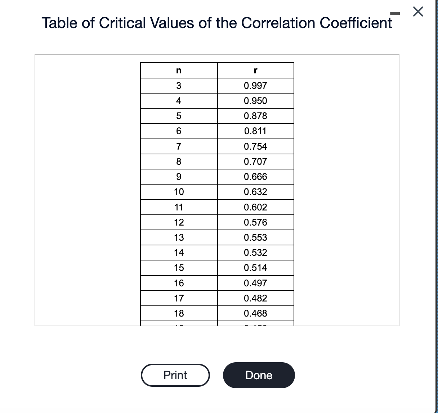Click the r column header

click(256, 70)
